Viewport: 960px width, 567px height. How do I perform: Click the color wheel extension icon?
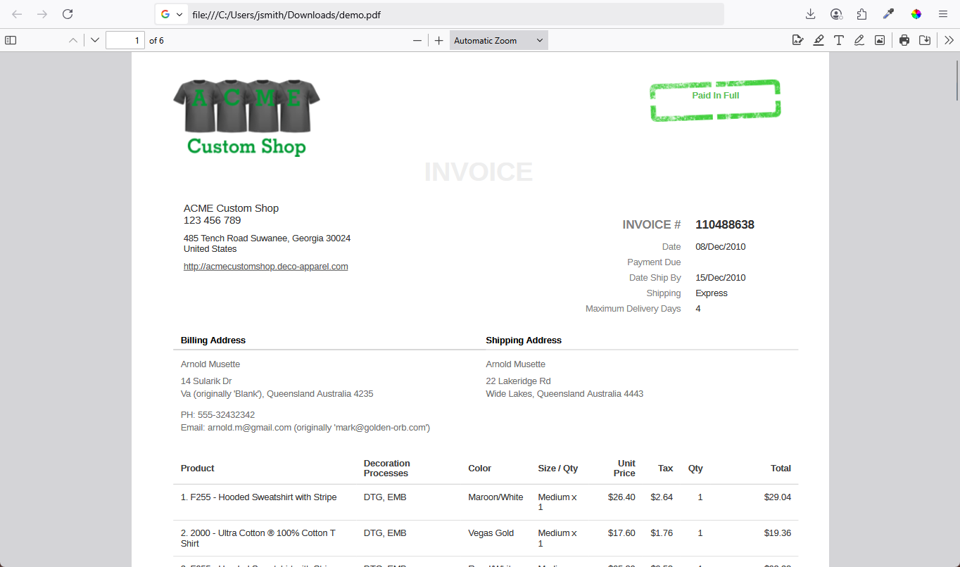tap(916, 14)
